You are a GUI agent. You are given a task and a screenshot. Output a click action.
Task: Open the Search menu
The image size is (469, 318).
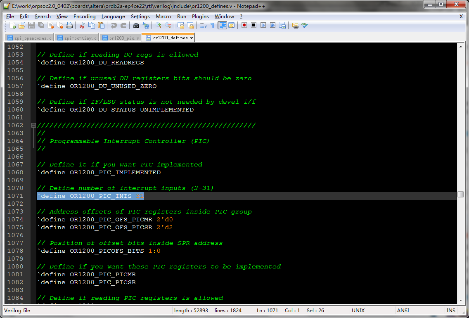[x=43, y=17]
